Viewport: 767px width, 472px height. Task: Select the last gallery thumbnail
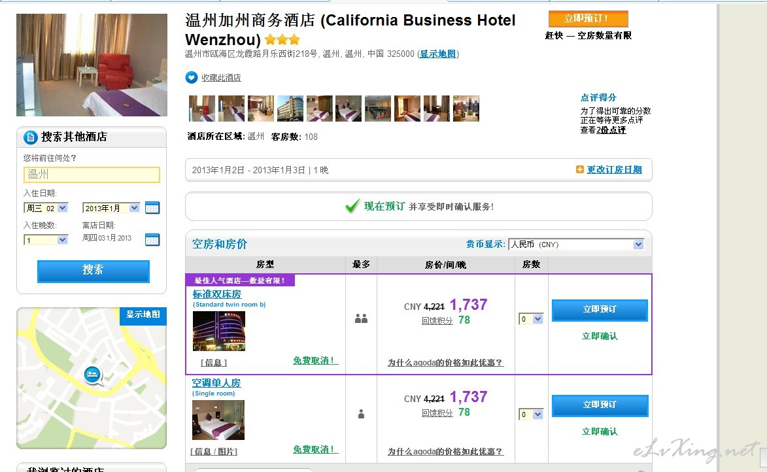pos(466,109)
